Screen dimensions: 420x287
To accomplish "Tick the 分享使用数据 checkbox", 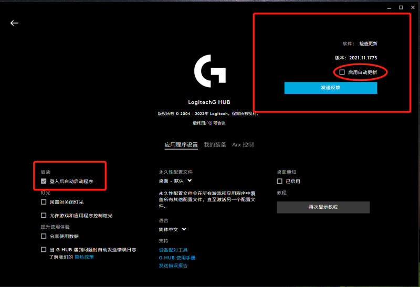I will click(44, 236).
